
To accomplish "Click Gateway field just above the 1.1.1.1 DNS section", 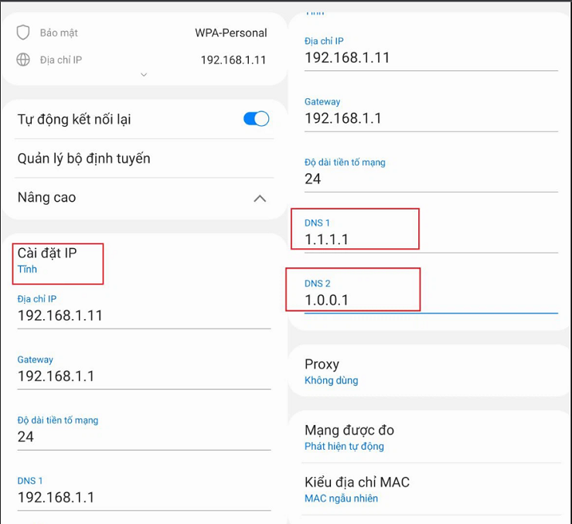I will [430, 118].
